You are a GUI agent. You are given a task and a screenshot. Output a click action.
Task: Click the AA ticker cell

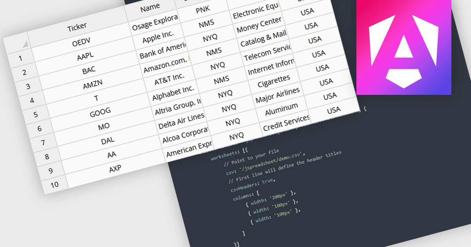pos(112,155)
